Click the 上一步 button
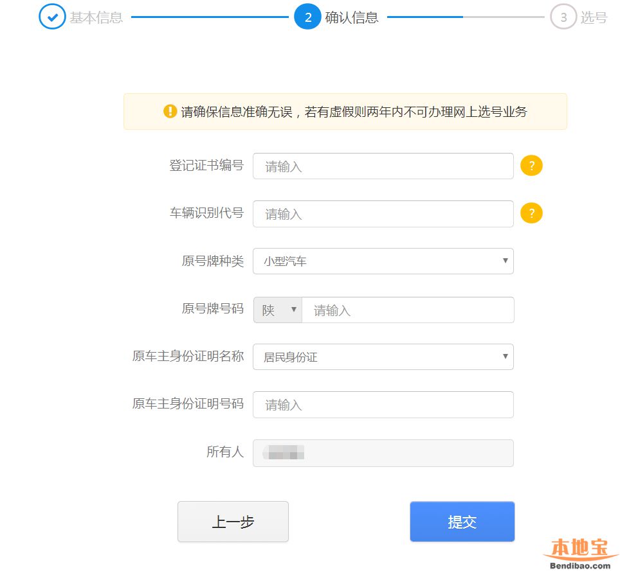This screenshot has height=573, width=620. pyautogui.click(x=233, y=522)
